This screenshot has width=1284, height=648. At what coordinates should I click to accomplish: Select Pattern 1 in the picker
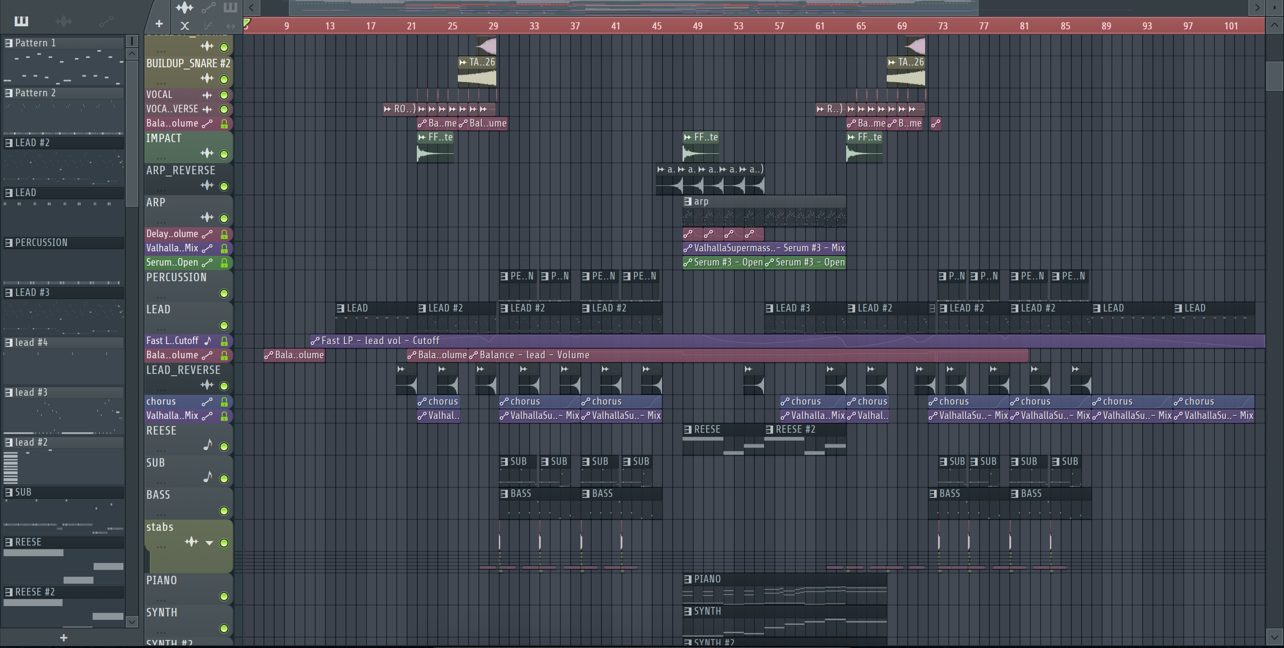[64, 43]
